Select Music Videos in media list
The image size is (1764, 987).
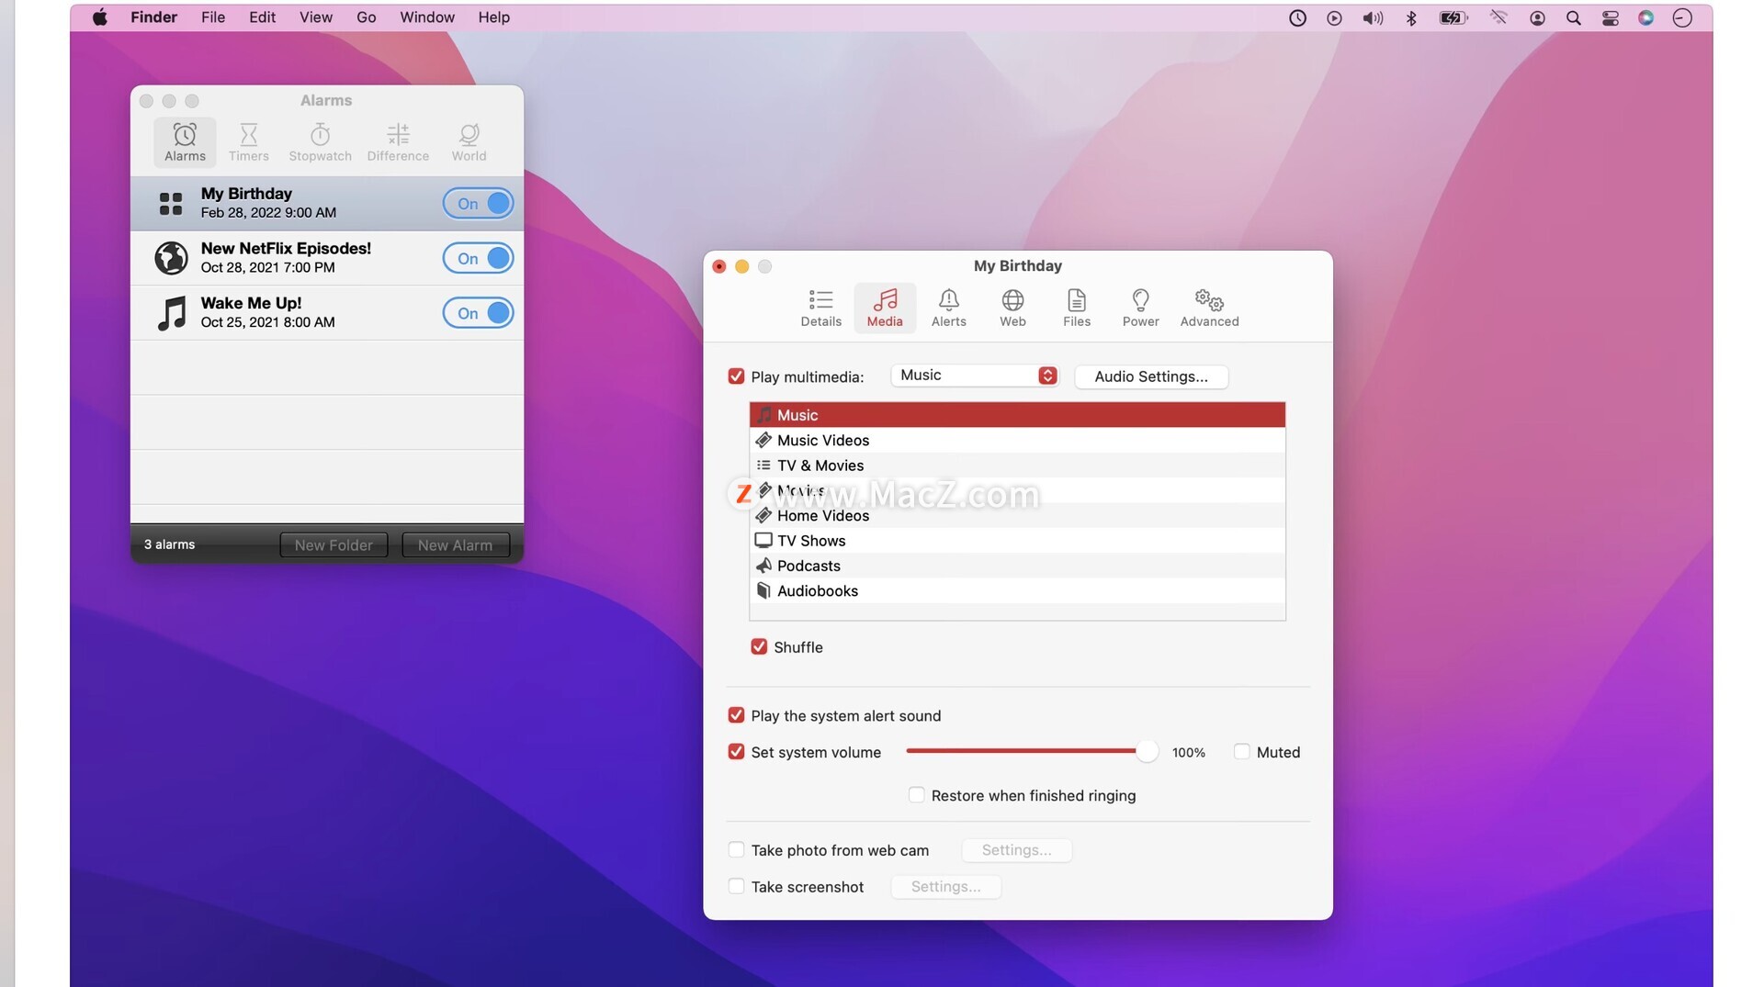1017,441
